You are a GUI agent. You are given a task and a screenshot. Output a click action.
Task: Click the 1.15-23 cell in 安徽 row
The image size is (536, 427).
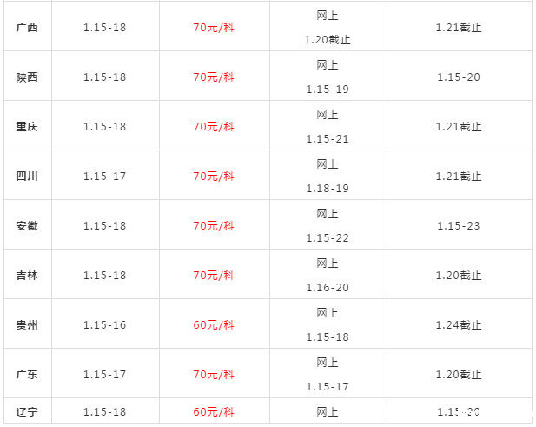pyautogui.click(x=459, y=225)
